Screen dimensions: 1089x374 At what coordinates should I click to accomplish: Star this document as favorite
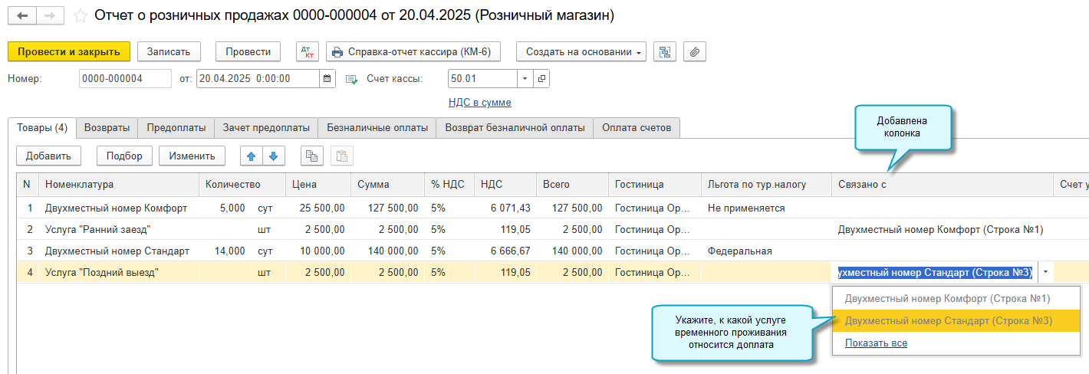click(x=80, y=15)
